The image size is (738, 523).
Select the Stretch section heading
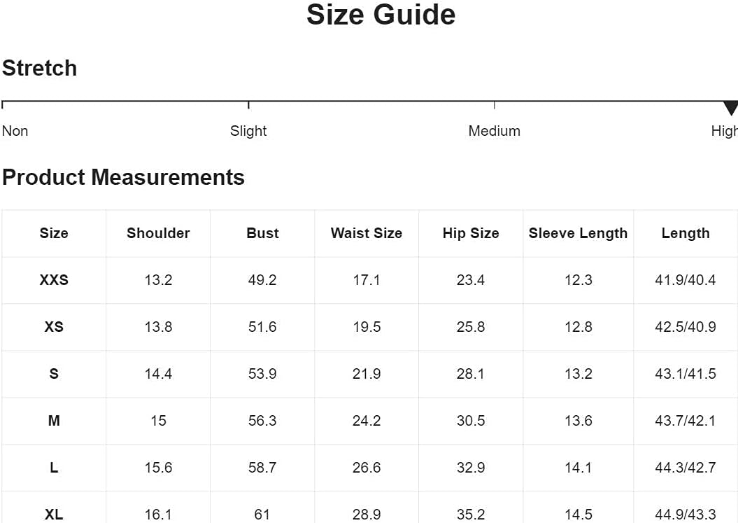pyautogui.click(x=40, y=68)
